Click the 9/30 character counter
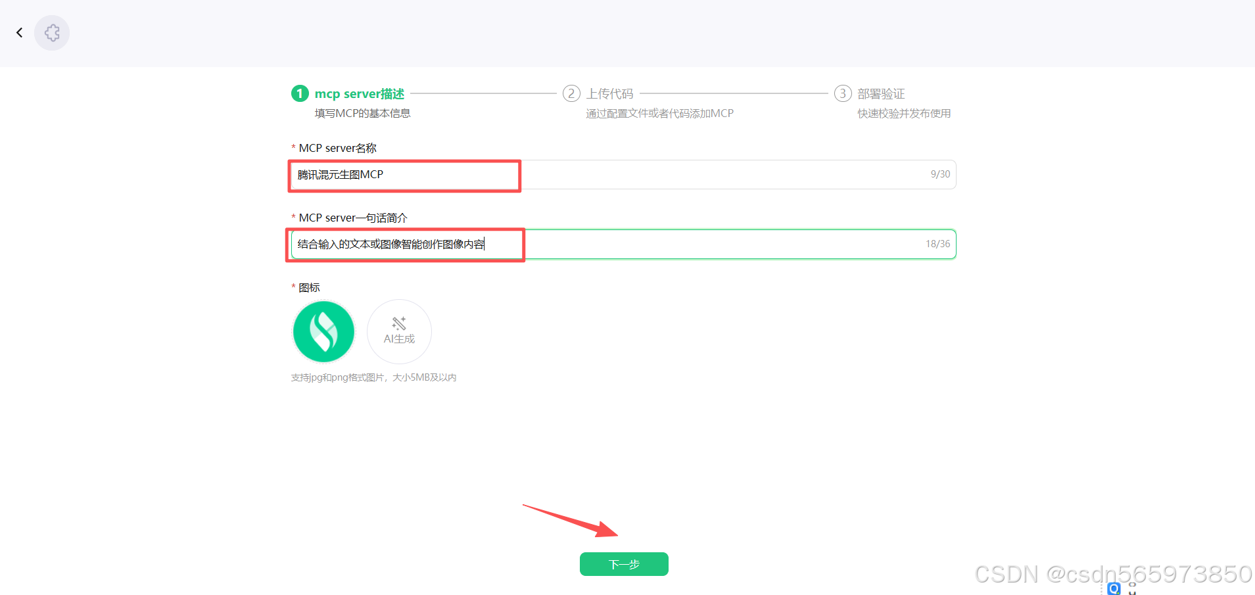This screenshot has width=1255, height=595. [940, 174]
